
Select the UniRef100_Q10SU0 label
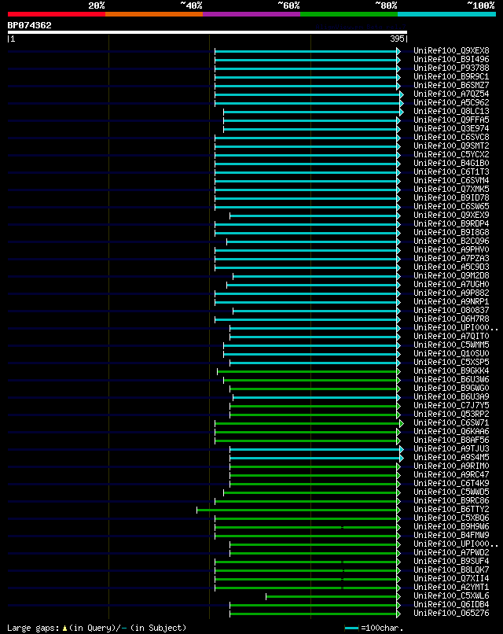(x=451, y=354)
